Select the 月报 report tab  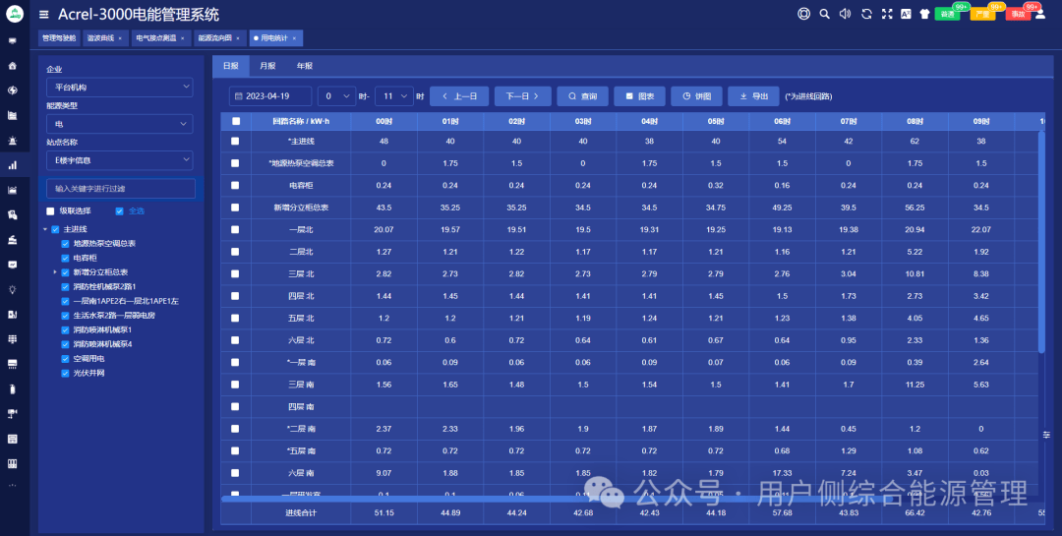[x=267, y=66]
